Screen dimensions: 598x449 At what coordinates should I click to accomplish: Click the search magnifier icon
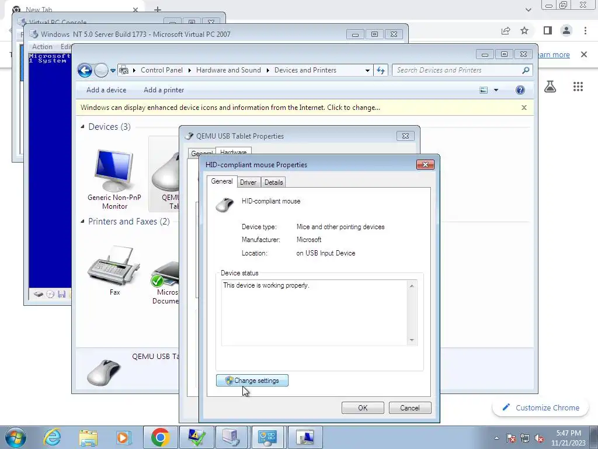coord(526,70)
